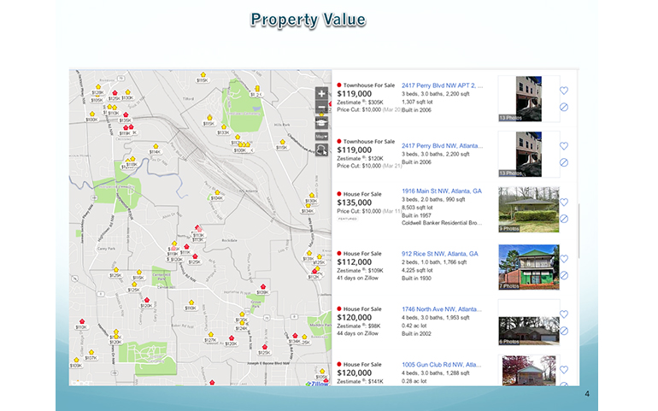Viewport: 658px width, 411px height.
Task: View photos of the 1746 North Ave house
Action: coord(522,324)
